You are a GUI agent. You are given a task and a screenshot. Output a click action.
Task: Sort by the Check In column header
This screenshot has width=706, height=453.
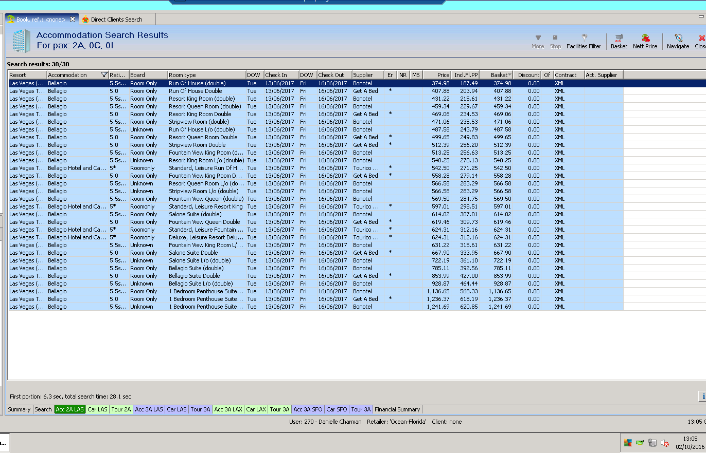281,75
